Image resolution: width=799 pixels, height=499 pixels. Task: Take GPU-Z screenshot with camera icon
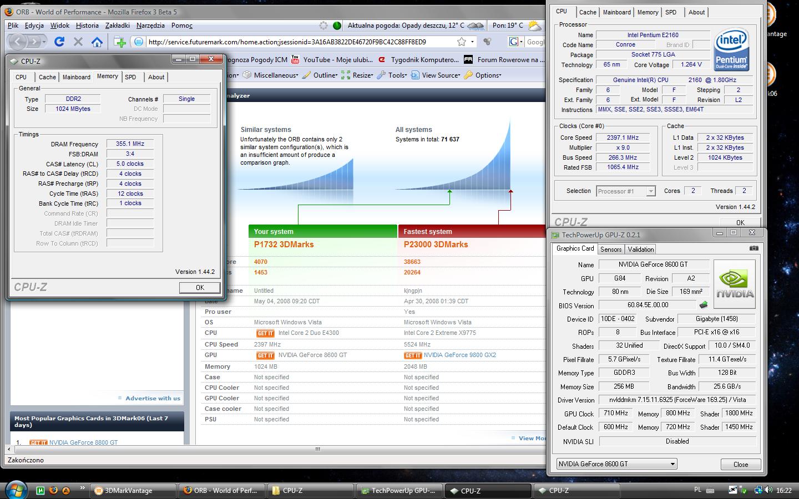click(754, 248)
